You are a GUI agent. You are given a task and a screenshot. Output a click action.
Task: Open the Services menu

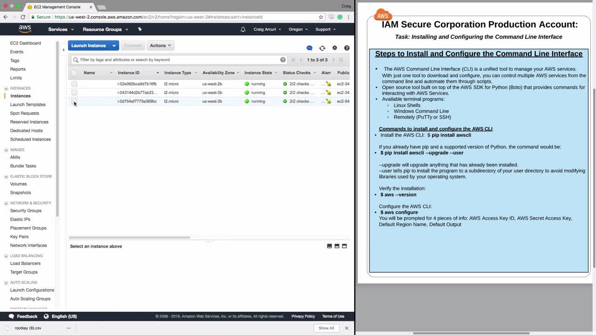[61, 29]
